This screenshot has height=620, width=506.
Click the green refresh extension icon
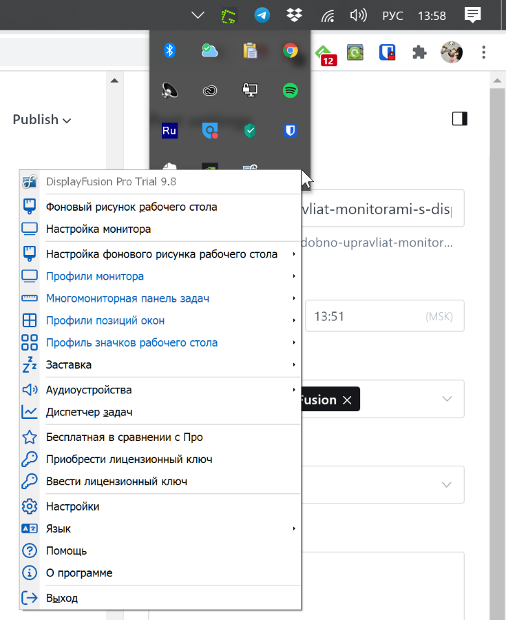355,52
